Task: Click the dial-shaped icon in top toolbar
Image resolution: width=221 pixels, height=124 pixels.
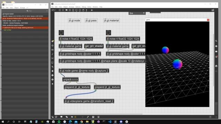Action: pyautogui.click(x=83, y=10)
